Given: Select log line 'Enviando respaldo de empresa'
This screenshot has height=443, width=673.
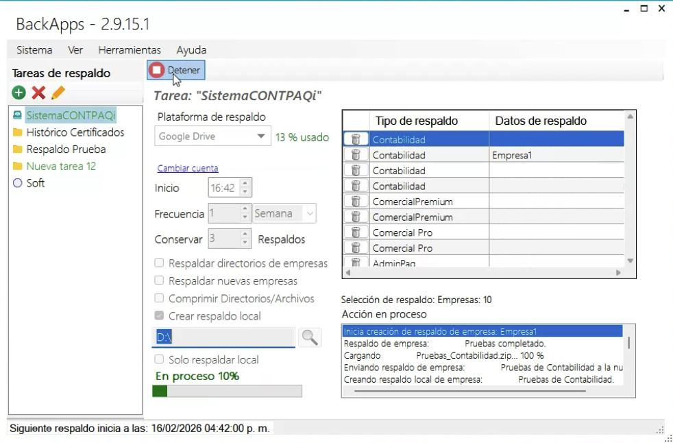Looking at the screenshot, I should (482, 368).
